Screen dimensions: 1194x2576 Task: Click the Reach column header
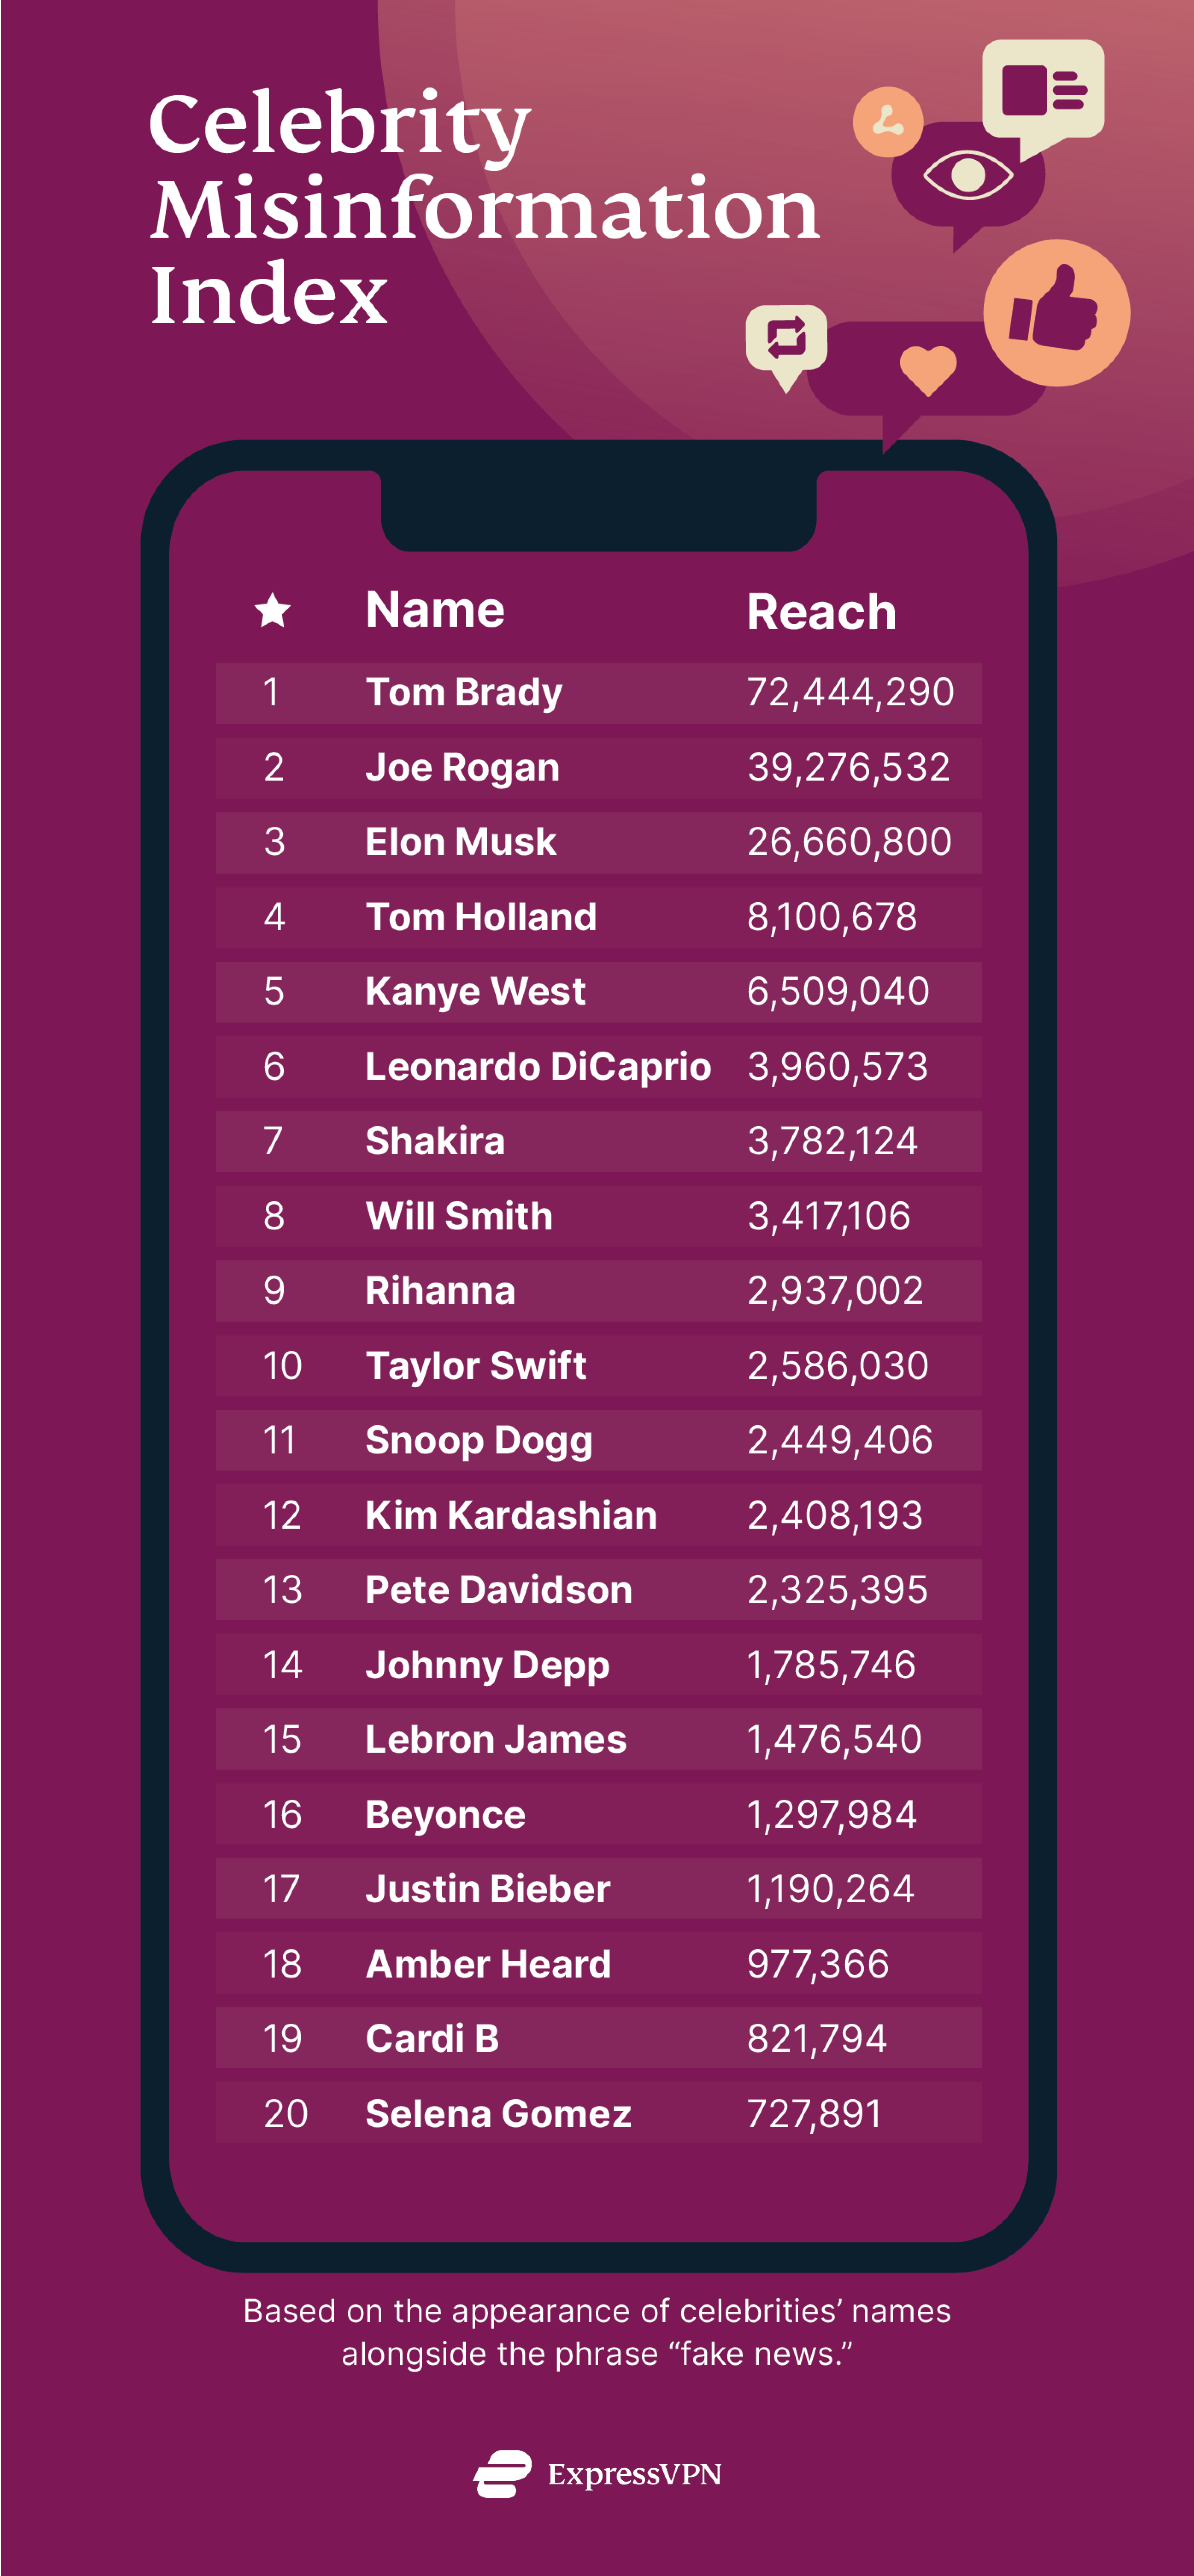pyautogui.click(x=821, y=612)
